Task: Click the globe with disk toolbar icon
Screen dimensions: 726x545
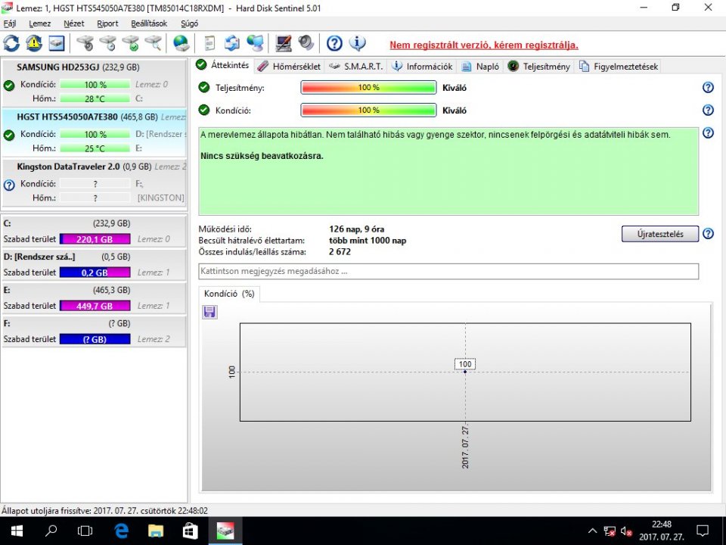Action: 181,44
